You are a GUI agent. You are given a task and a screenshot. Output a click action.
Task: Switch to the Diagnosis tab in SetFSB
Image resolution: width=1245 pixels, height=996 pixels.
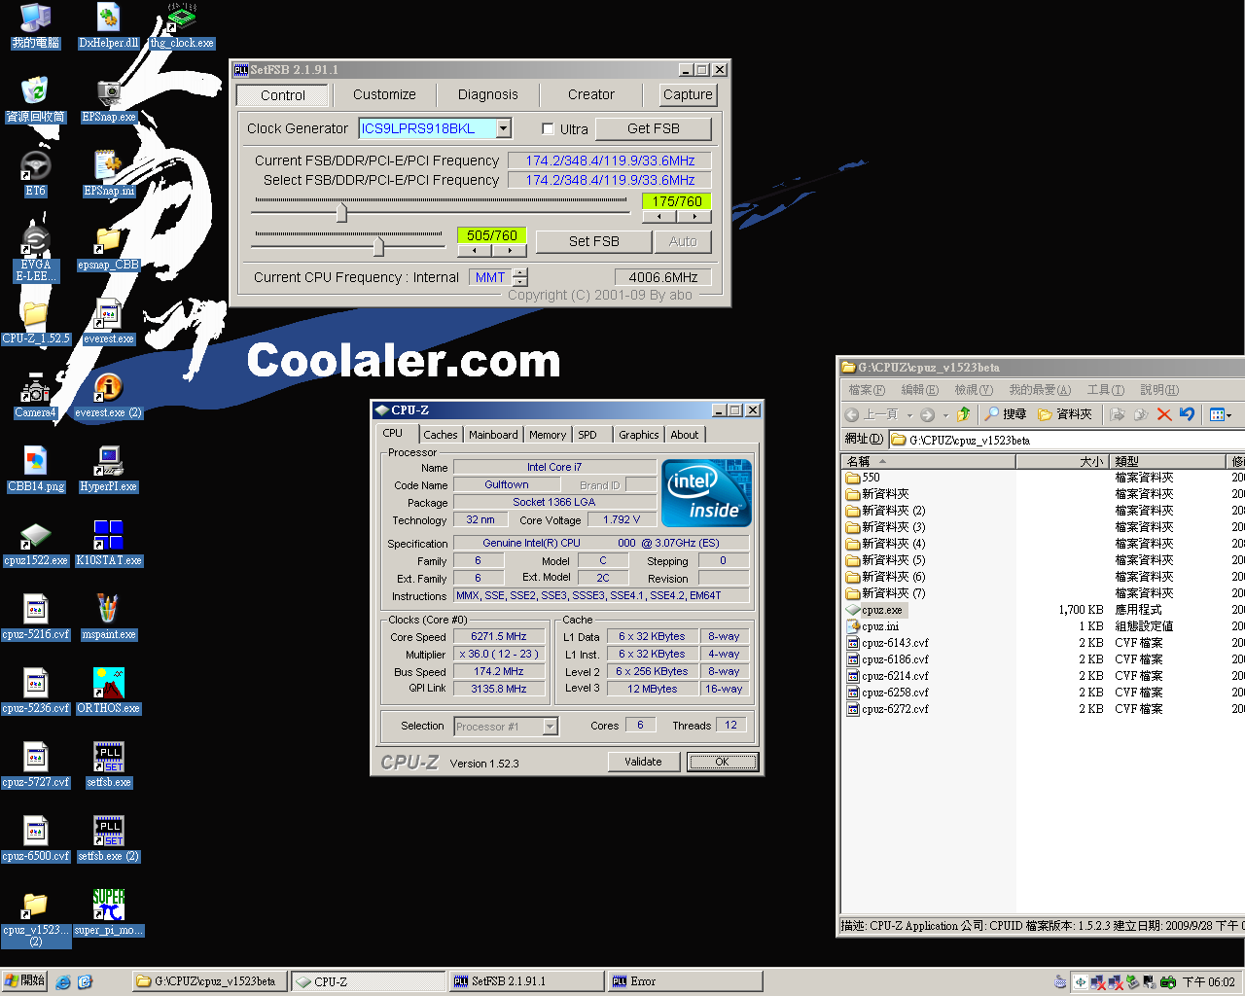(x=488, y=94)
